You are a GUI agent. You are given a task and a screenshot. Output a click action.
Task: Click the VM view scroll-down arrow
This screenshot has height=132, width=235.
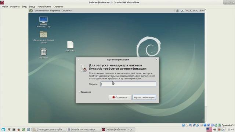(206, 122)
